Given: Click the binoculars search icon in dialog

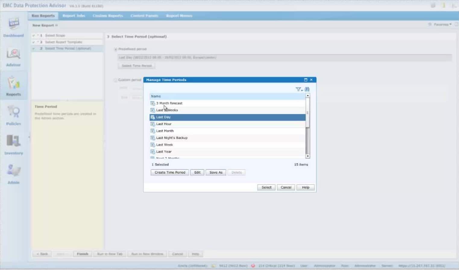Looking at the screenshot, I should pos(307,89).
